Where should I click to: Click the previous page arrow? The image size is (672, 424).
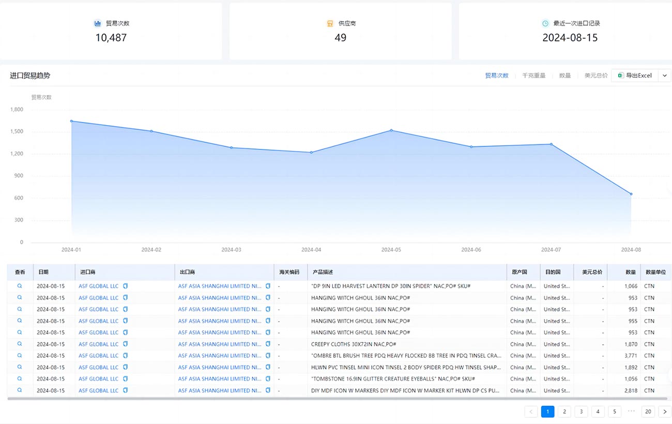point(531,412)
